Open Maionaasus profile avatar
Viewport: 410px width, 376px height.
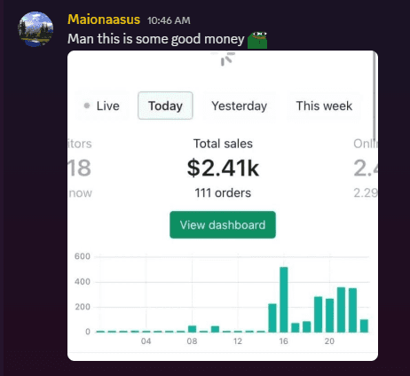tap(35, 29)
